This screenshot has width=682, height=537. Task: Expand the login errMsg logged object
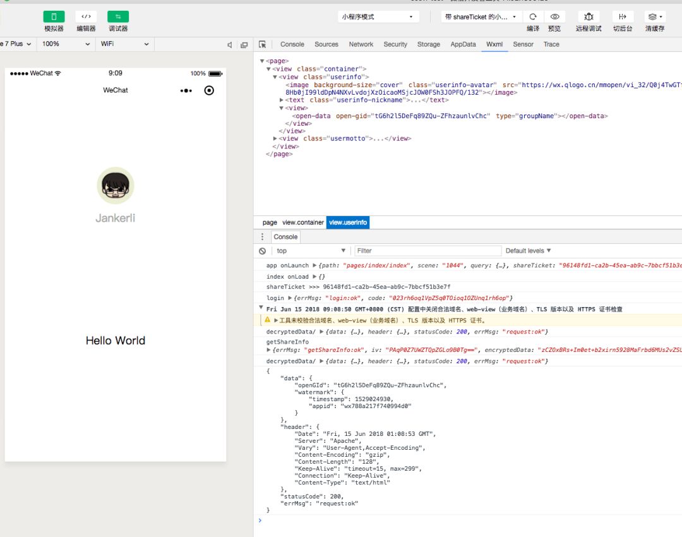pos(290,298)
